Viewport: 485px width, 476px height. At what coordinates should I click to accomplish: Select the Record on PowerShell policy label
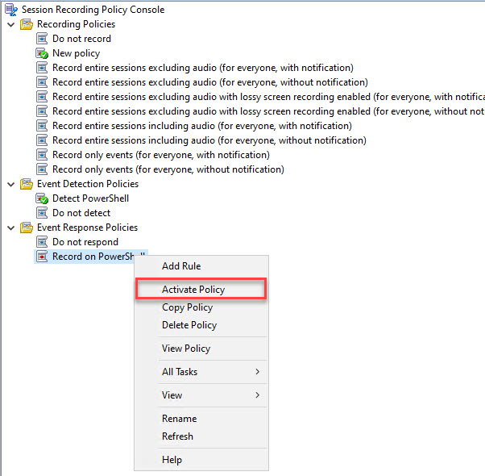coord(98,257)
